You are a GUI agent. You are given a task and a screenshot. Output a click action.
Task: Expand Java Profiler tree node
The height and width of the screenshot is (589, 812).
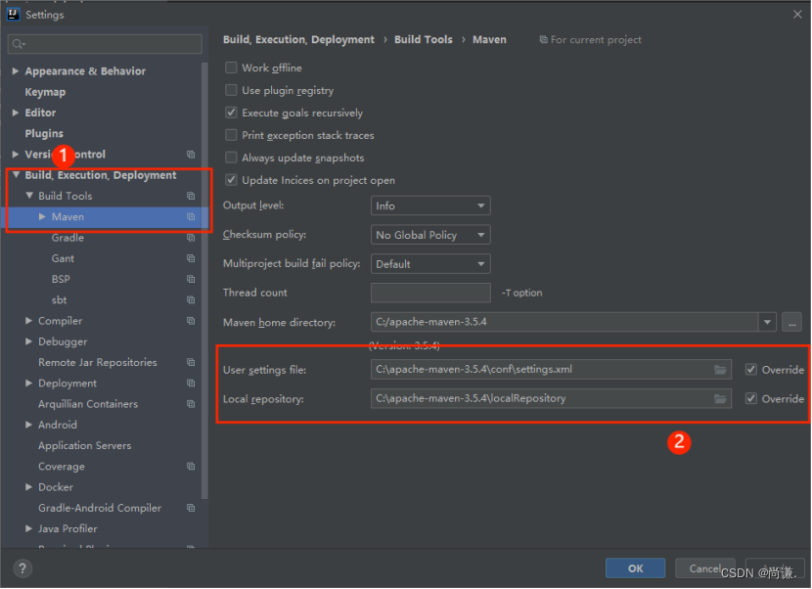click(29, 528)
